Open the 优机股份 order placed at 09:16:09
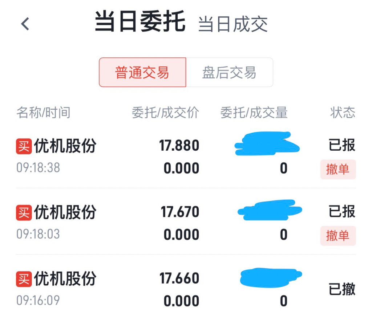372x329 pixels. pyautogui.click(x=65, y=279)
